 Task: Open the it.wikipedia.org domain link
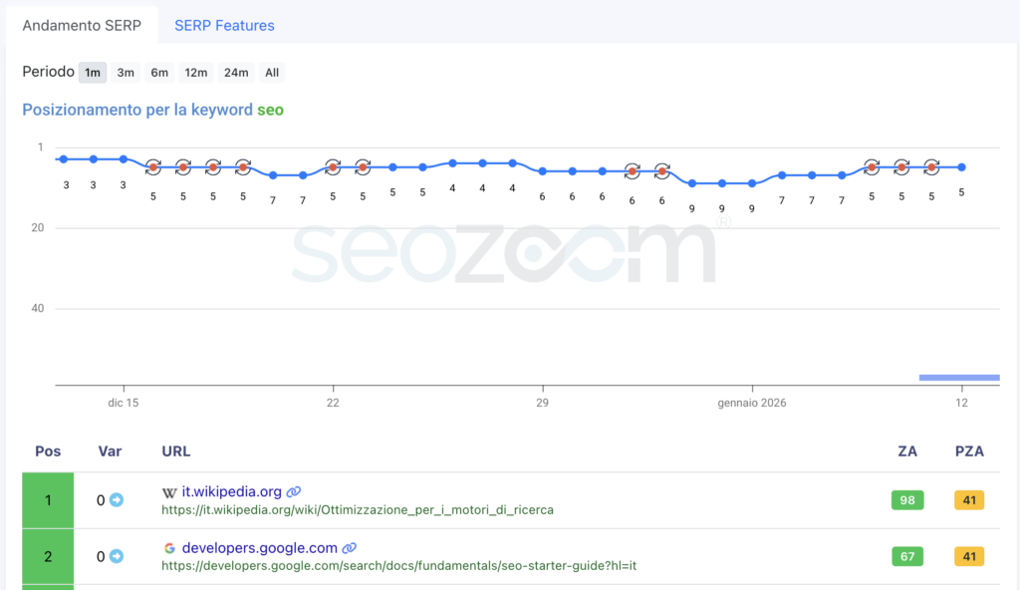click(231, 491)
